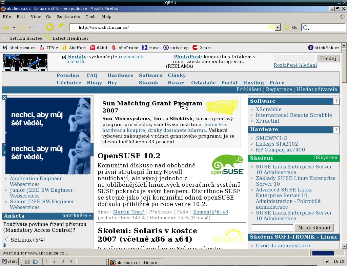The image size is (347, 266).
Task: Open the Latest Headlines feed bookmark
Action: coord(67,38)
